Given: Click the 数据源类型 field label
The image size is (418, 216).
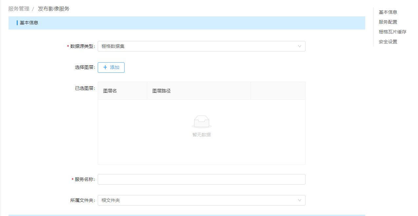Looking at the screenshot, I should tap(82, 46).
